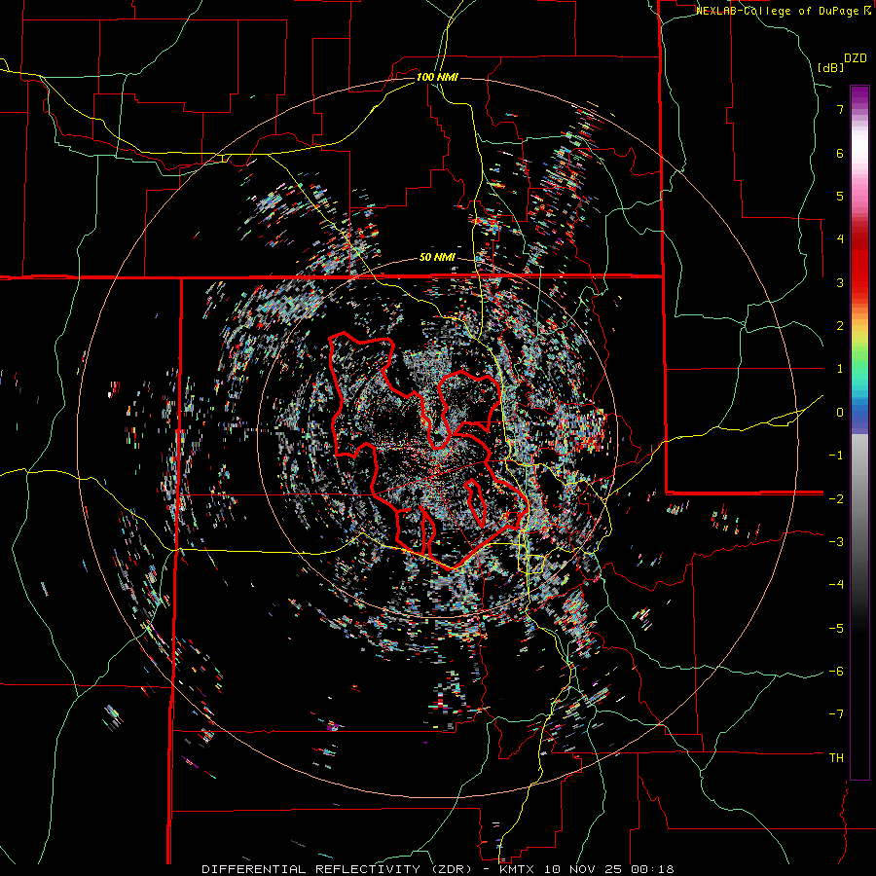Click the 50 NMI range ring label
This screenshot has height=876, width=876.
[x=437, y=258]
